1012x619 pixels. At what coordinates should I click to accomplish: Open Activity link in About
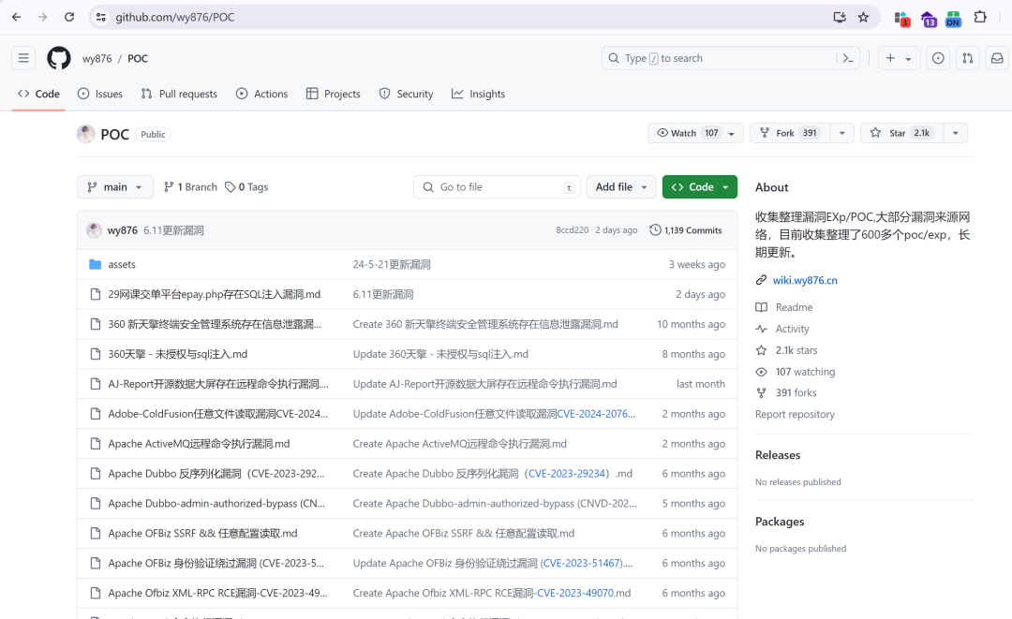(x=792, y=329)
